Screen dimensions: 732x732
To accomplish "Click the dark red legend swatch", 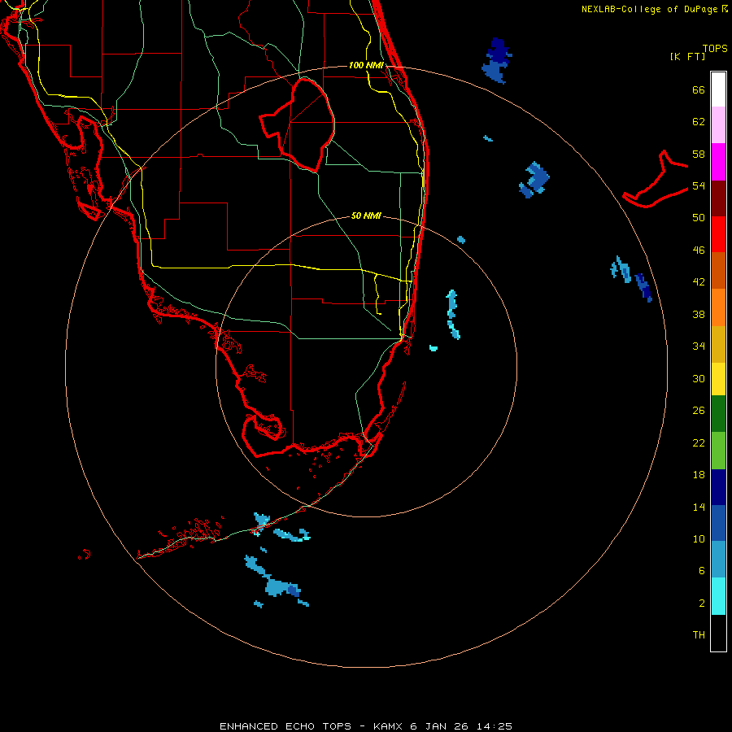I will pyautogui.click(x=718, y=198).
